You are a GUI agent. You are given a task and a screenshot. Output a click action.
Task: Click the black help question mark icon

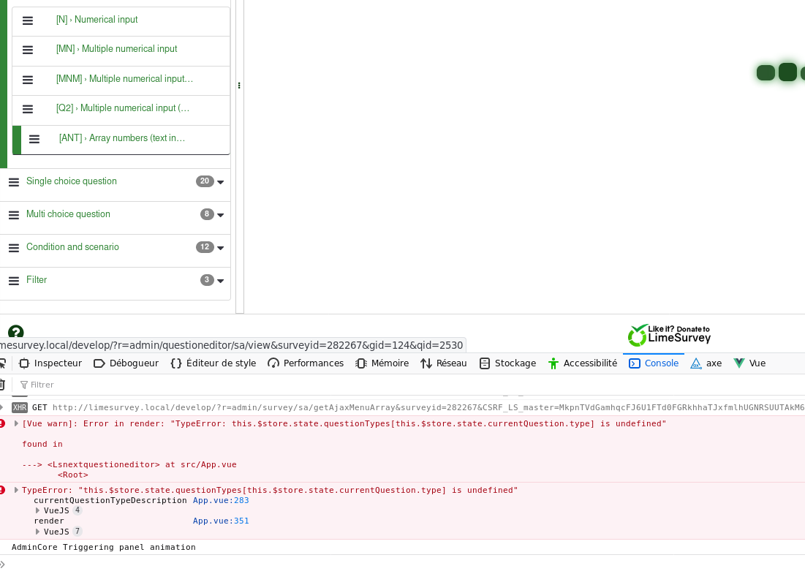(15, 333)
